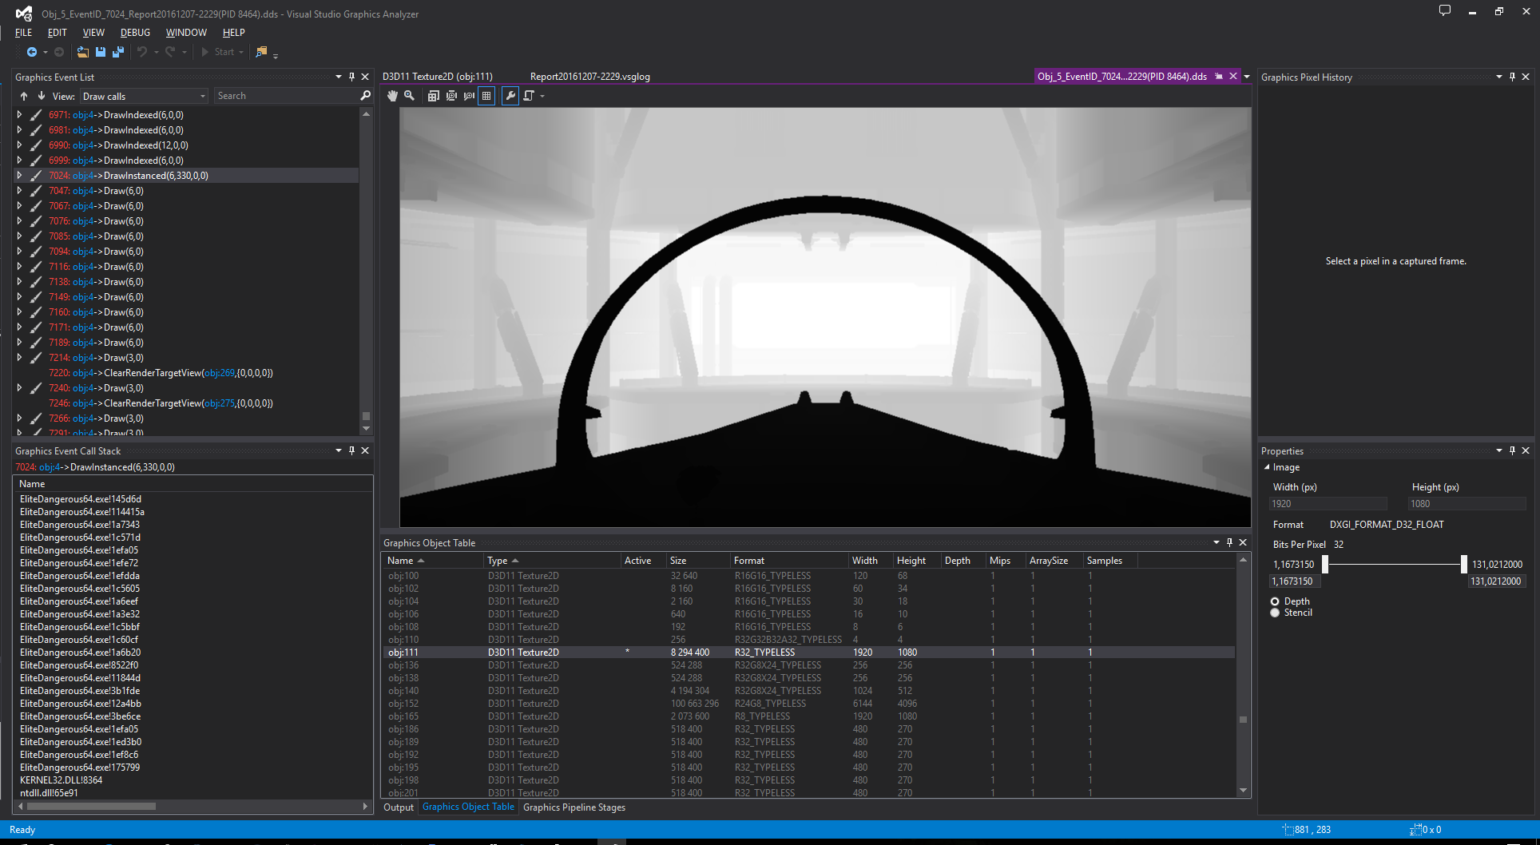Click the feedback speech bubble icon
This screenshot has height=845, width=1540.
coord(1445,11)
